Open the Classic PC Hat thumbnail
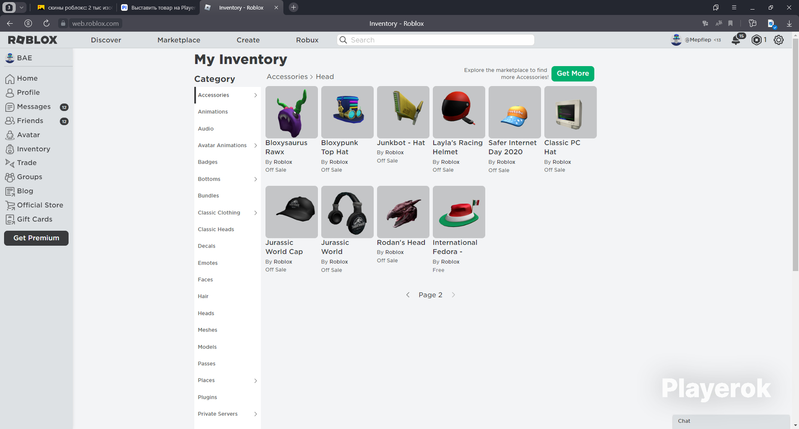 [x=570, y=112]
